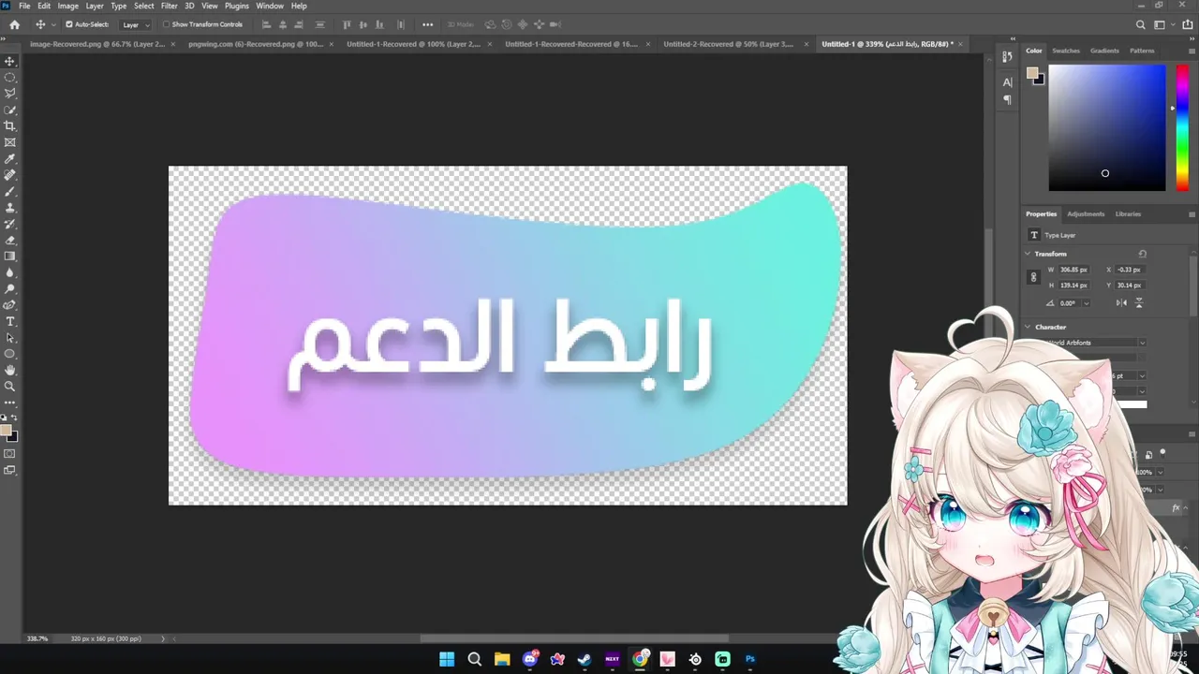The height and width of the screenshot is (674, 1199).
Task: Open the Filter menu
Action: click(x=169, y=6)
